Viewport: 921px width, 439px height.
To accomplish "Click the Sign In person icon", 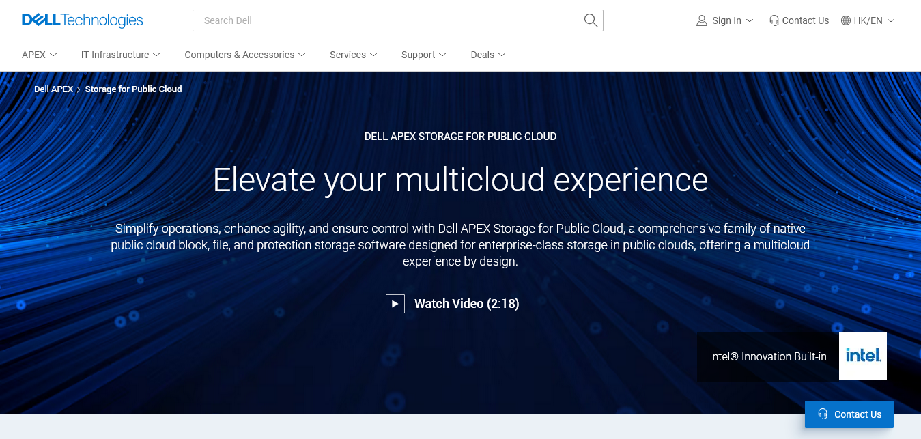I will tap(702, 20).
